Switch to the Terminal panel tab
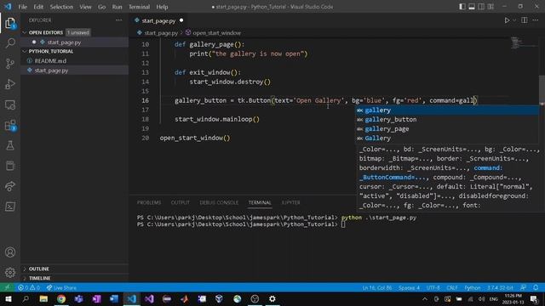Viewport: 545px width, 306px height. (x=260, y=202)
